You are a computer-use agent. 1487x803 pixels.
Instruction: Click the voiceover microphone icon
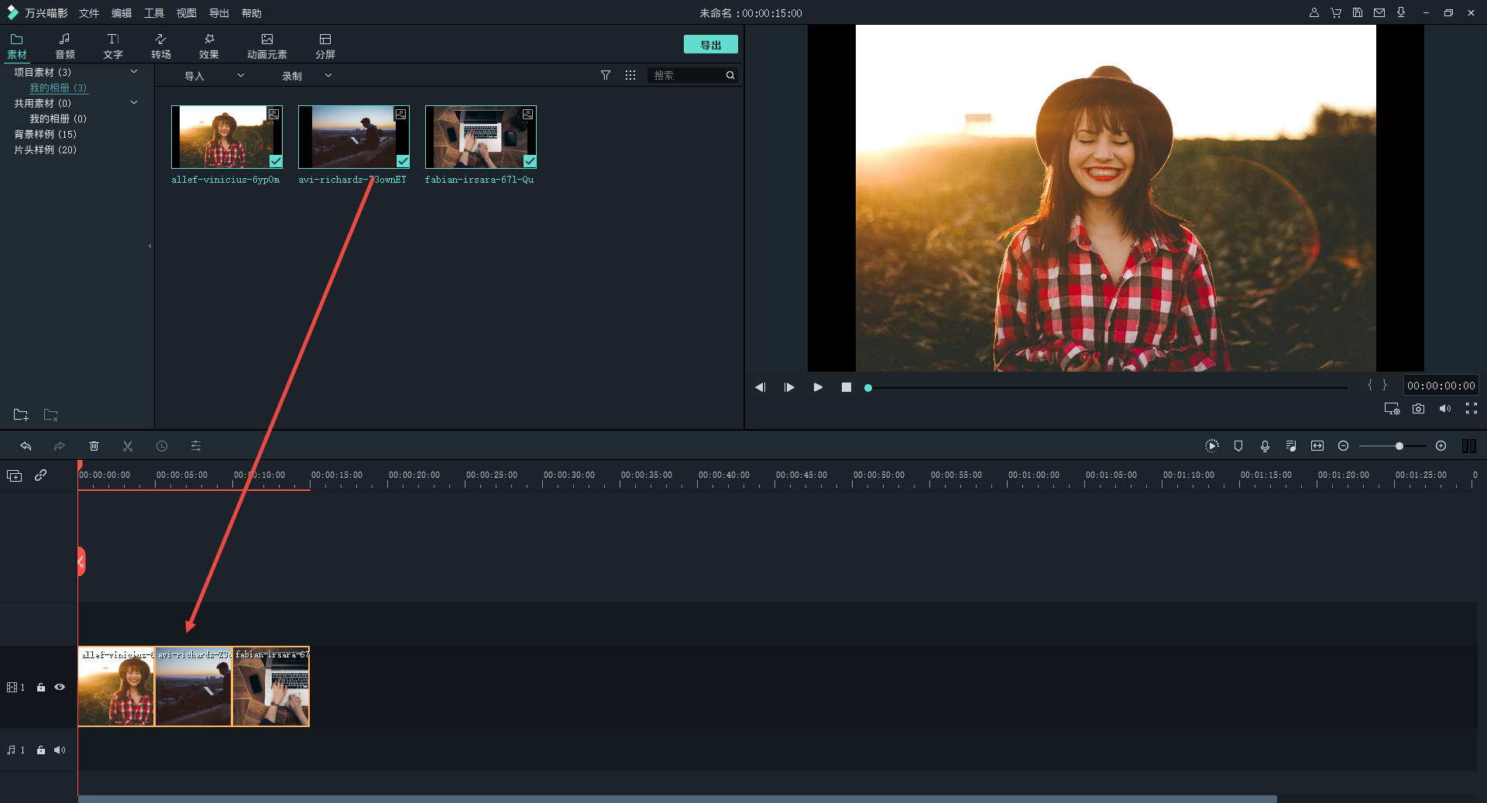pos(1265,446)
